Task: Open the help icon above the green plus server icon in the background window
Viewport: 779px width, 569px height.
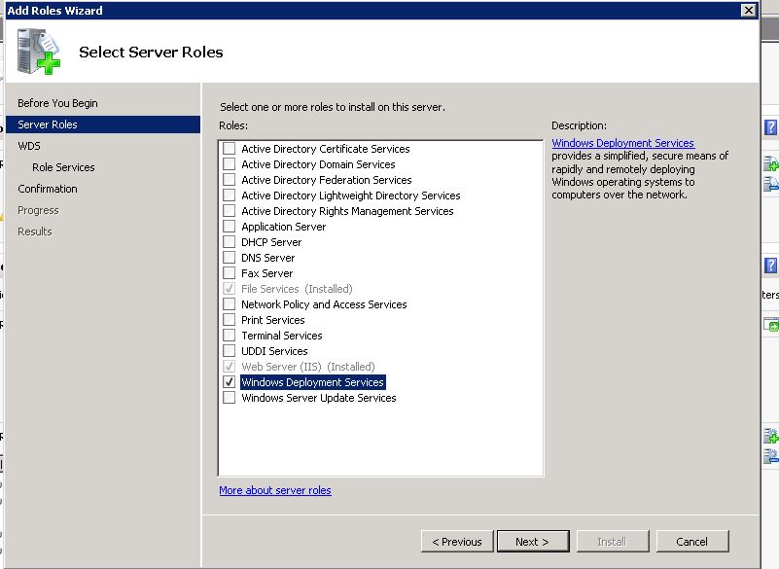Action: [x=770, y=127]
